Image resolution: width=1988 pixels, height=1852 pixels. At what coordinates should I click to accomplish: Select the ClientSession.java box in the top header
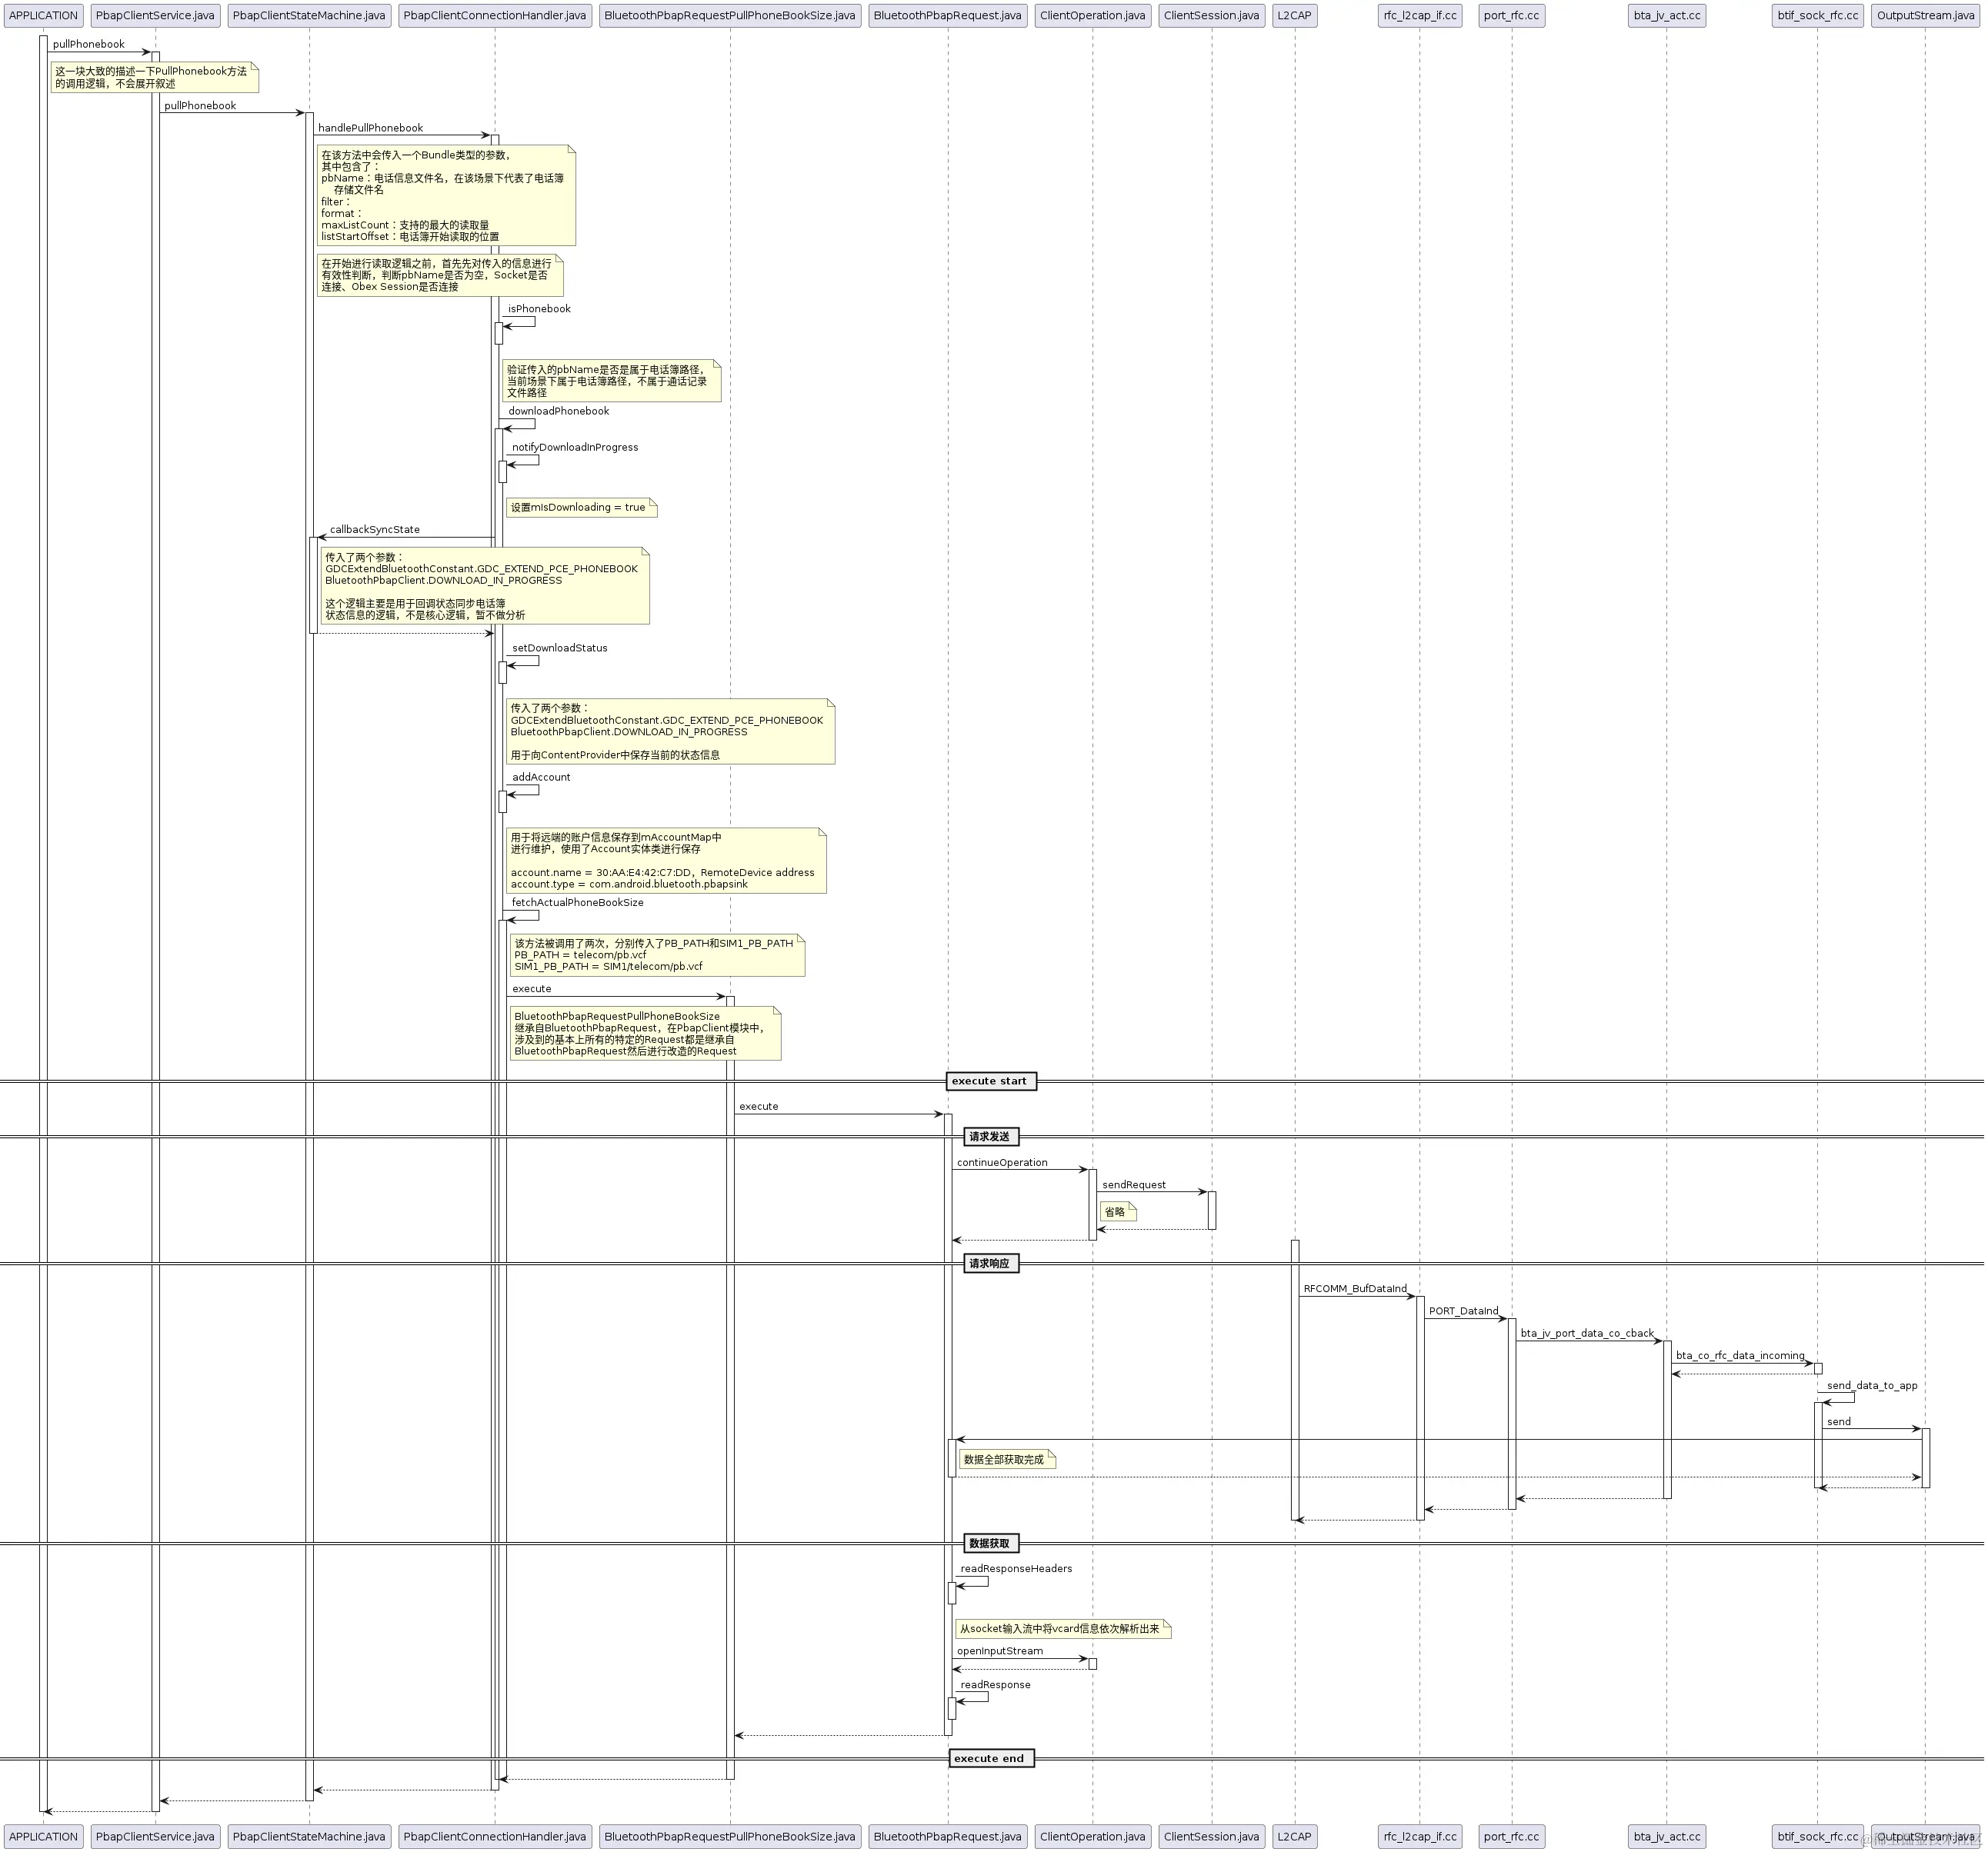1212,15
